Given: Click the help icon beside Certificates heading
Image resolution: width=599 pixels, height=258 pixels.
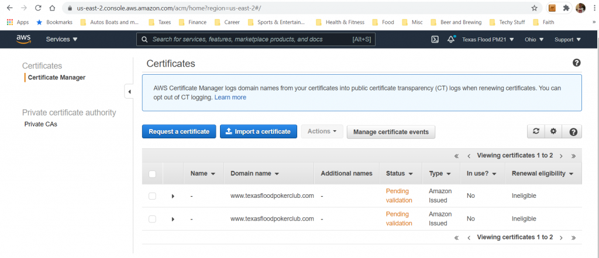Looking at the screenshot, I should click(576, 63).
